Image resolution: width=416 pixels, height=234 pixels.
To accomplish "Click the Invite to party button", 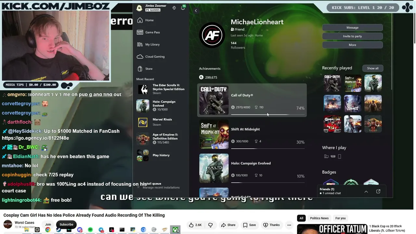I will (352, 36).
